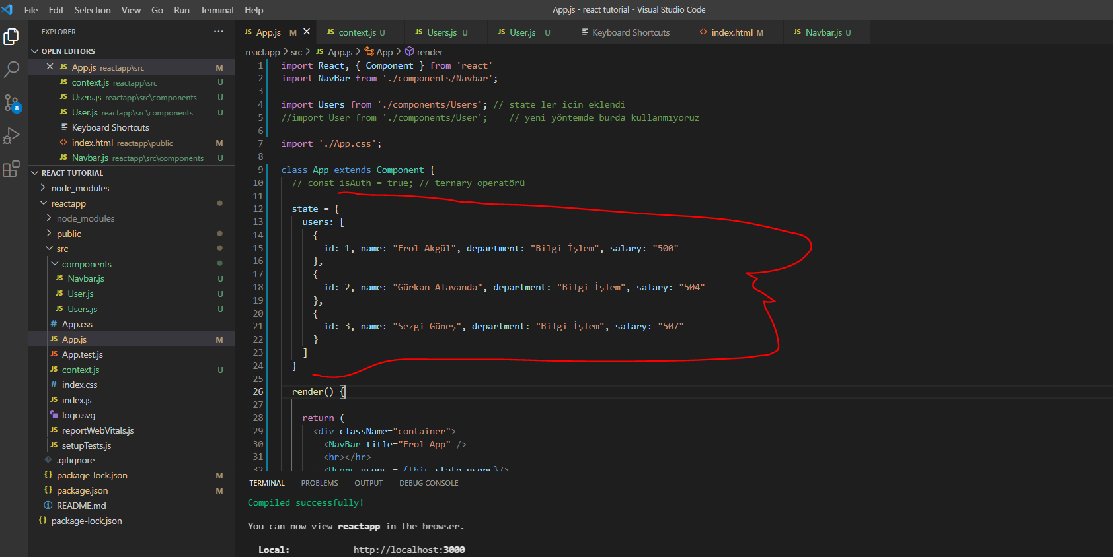
Task: Open Source Control view with badge
Action: [x=11, y=102]
